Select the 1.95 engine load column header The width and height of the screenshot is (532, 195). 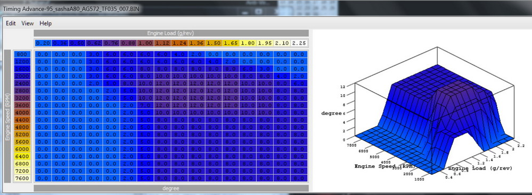pos(265,44)
